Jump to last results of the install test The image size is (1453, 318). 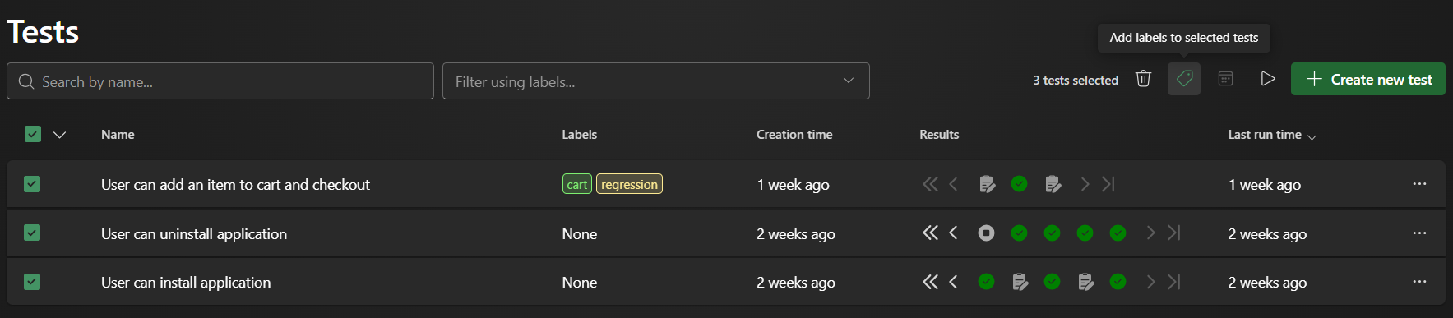1174,282
